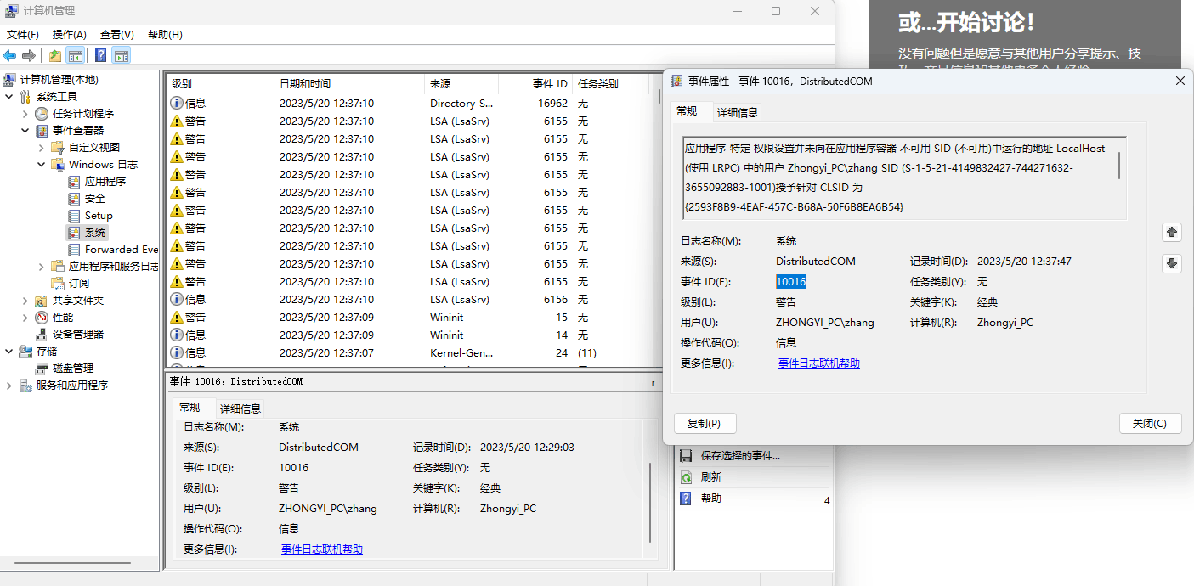Click the next event down-arrow button
The image size is (1194, 586).
click(1172, 263)
